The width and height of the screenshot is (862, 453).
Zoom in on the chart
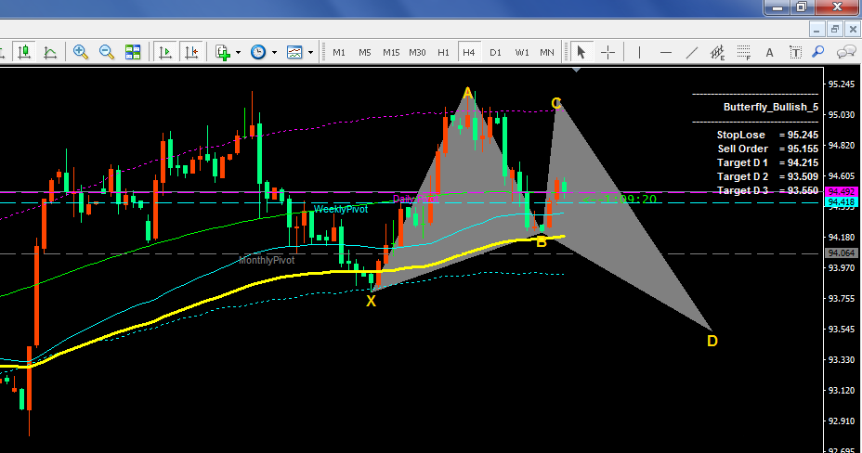click(81, 52)
